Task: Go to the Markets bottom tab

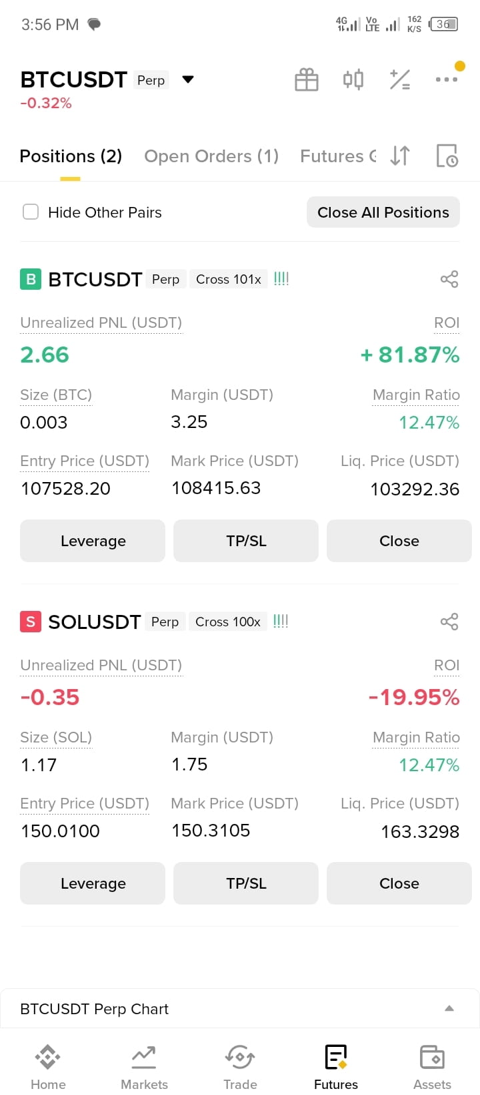Action: click(x=144, y=1066)
